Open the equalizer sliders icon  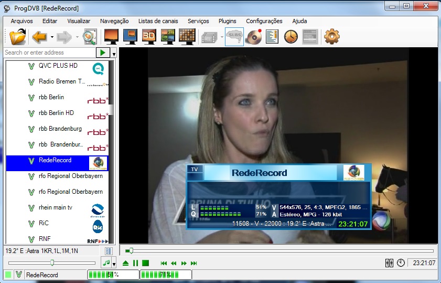[x=389, y=263]
